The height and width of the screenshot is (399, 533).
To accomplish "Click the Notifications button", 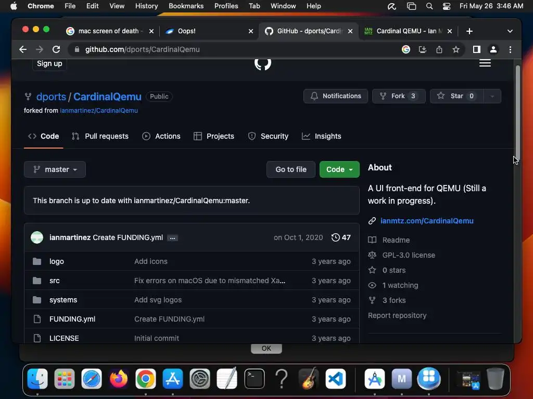I will (x=336, y=96).
